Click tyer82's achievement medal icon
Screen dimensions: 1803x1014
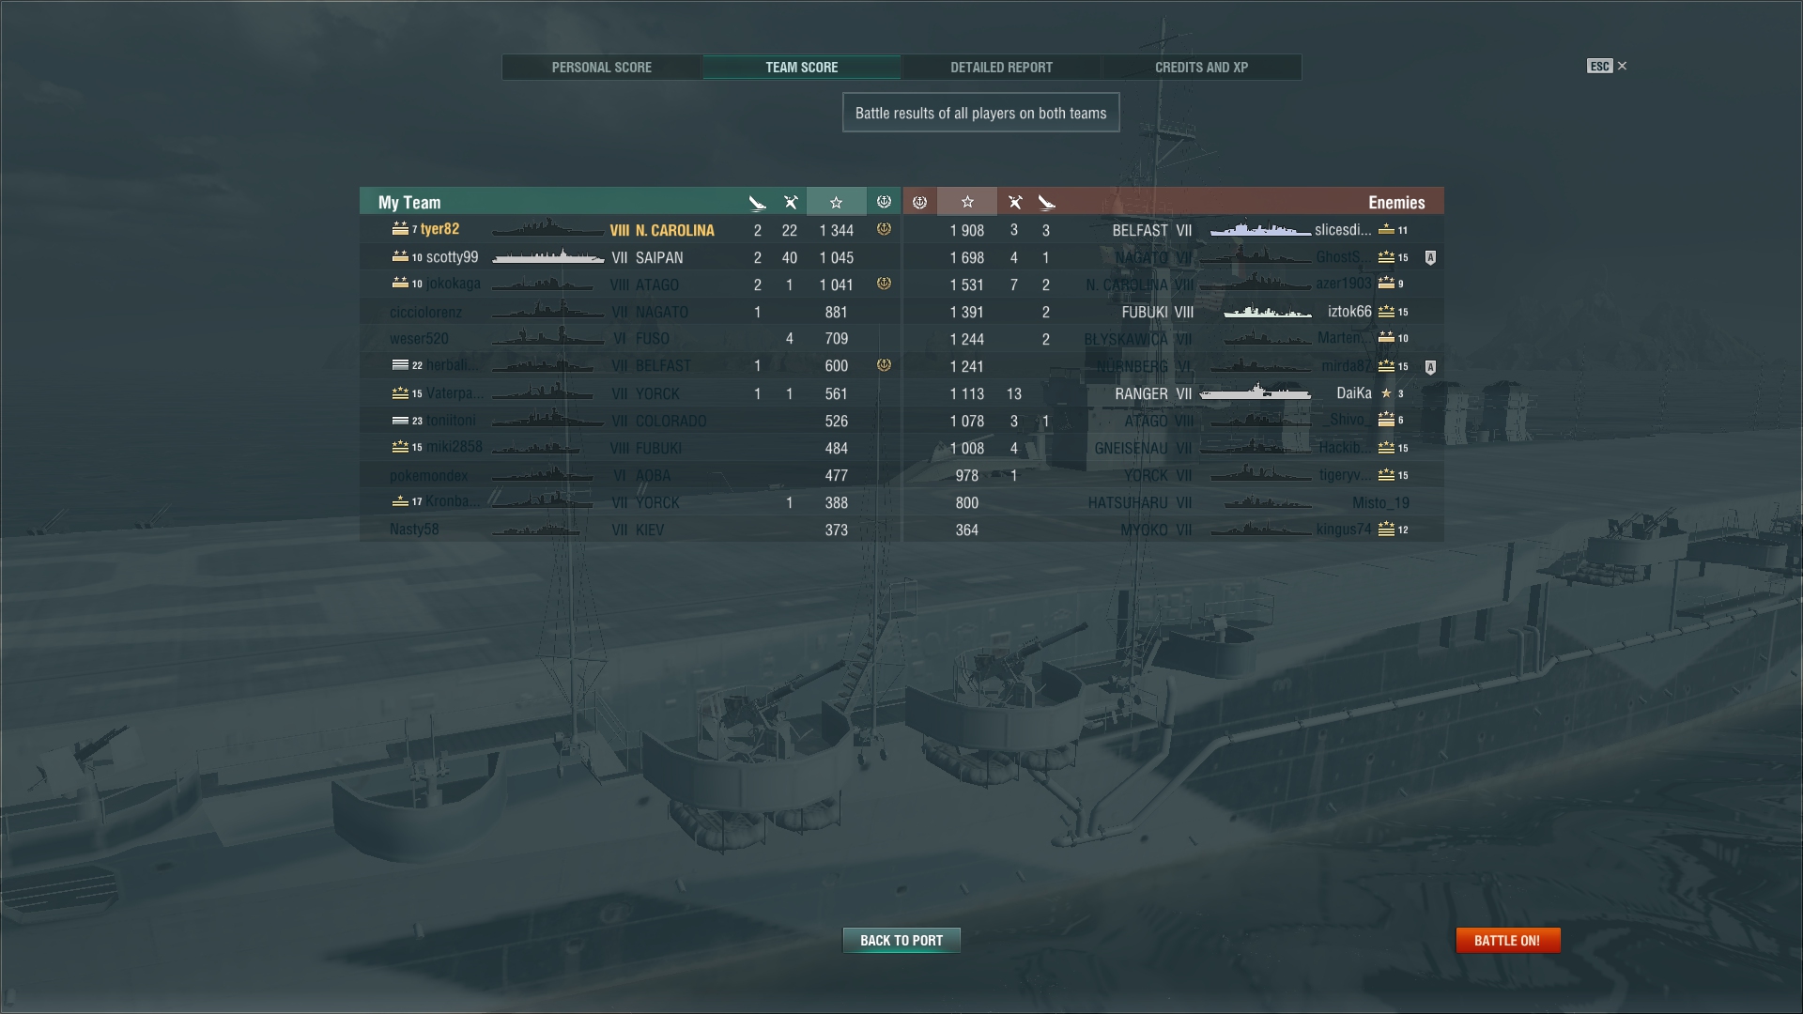point(884,229)
